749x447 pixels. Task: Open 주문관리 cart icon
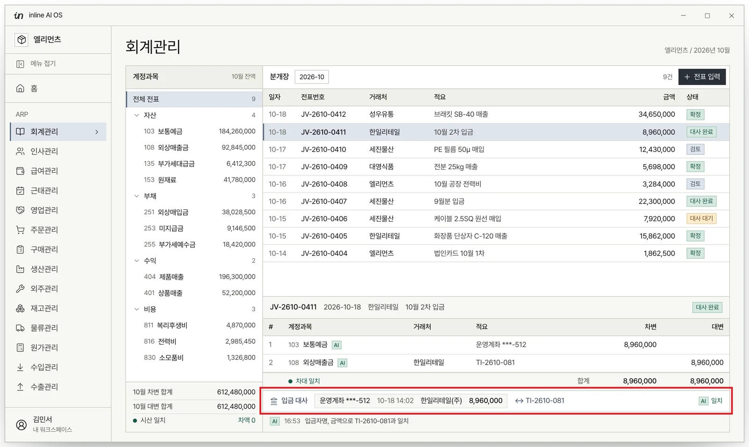coord(20,230)
